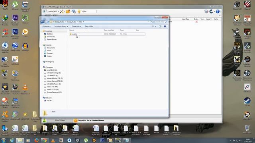The image size is (255, 143).
Task: Click the Data breadcrumb in Explorer address bar
Action: (80, 22)
